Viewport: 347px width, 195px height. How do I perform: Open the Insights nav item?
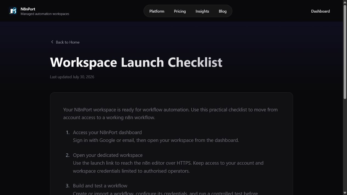point(202,11)
